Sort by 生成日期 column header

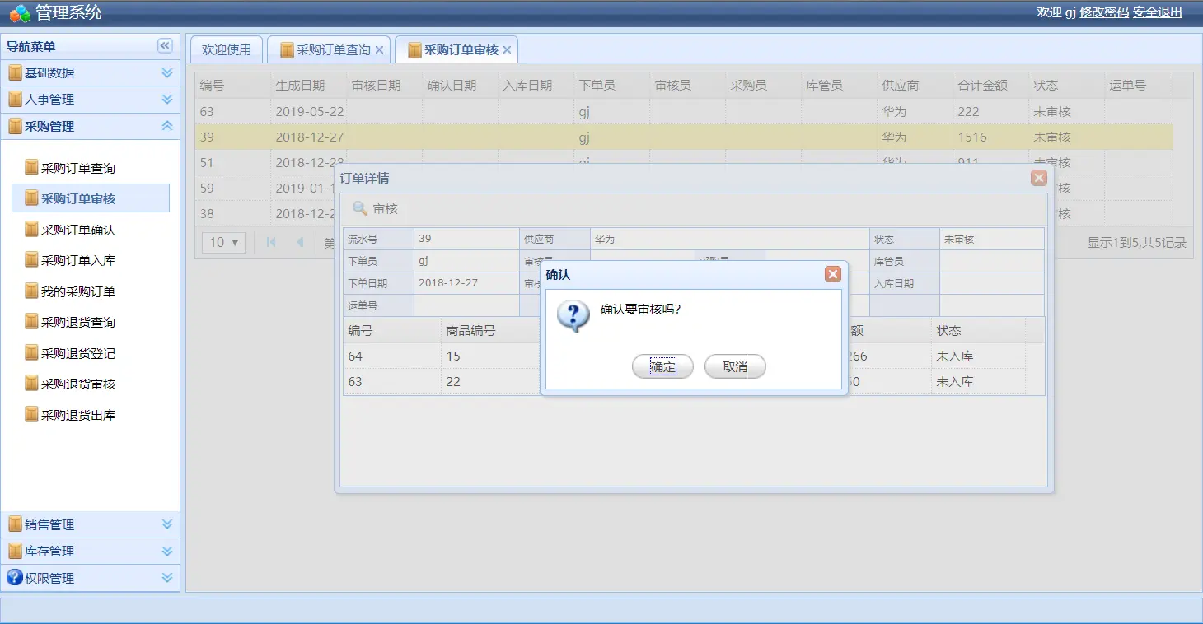309,85
